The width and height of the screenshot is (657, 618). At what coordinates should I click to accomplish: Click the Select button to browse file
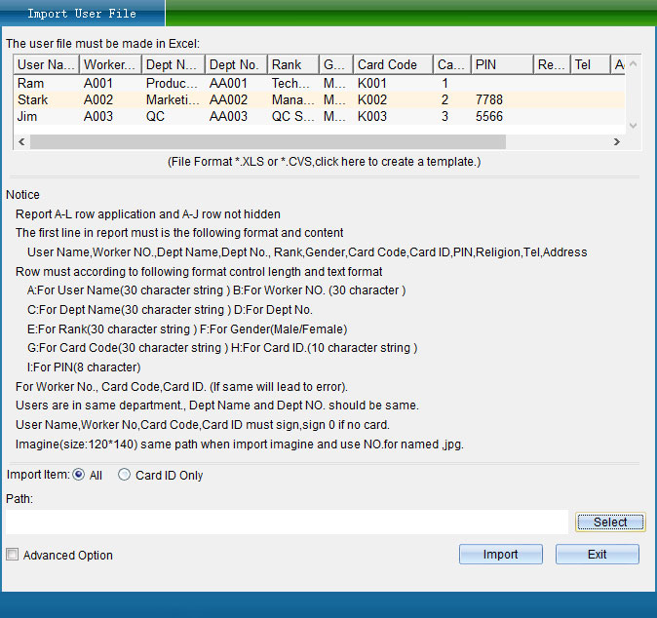pos(609,522)
